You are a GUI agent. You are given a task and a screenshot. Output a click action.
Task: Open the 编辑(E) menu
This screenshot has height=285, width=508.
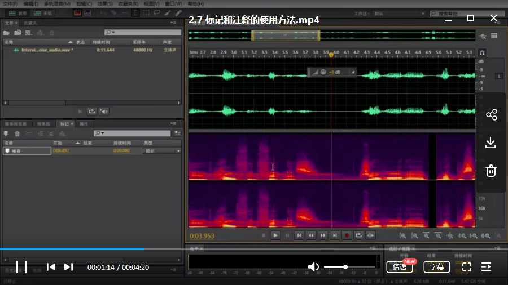pos(31,4)
